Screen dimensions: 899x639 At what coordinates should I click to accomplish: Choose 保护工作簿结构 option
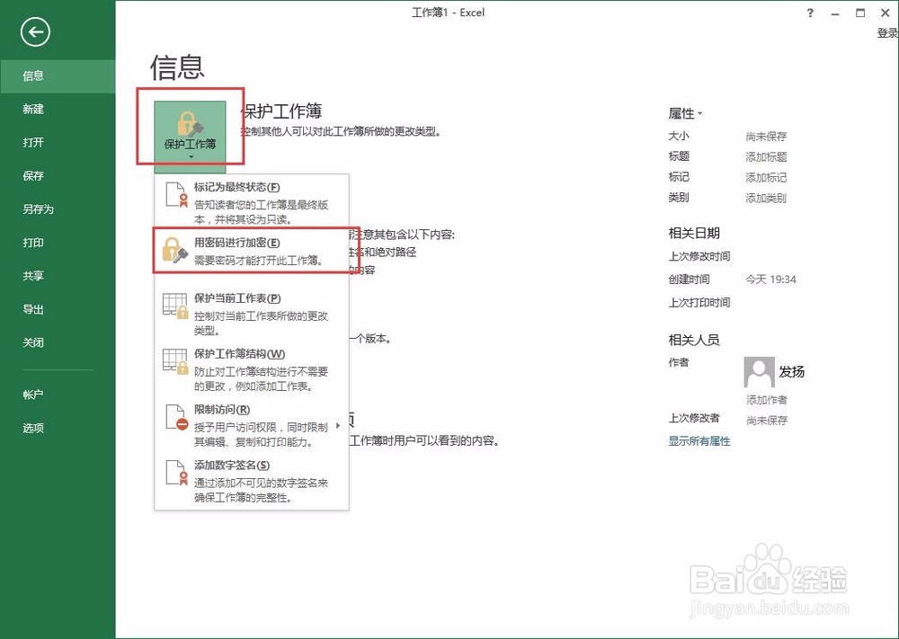[x=252, y=369]
